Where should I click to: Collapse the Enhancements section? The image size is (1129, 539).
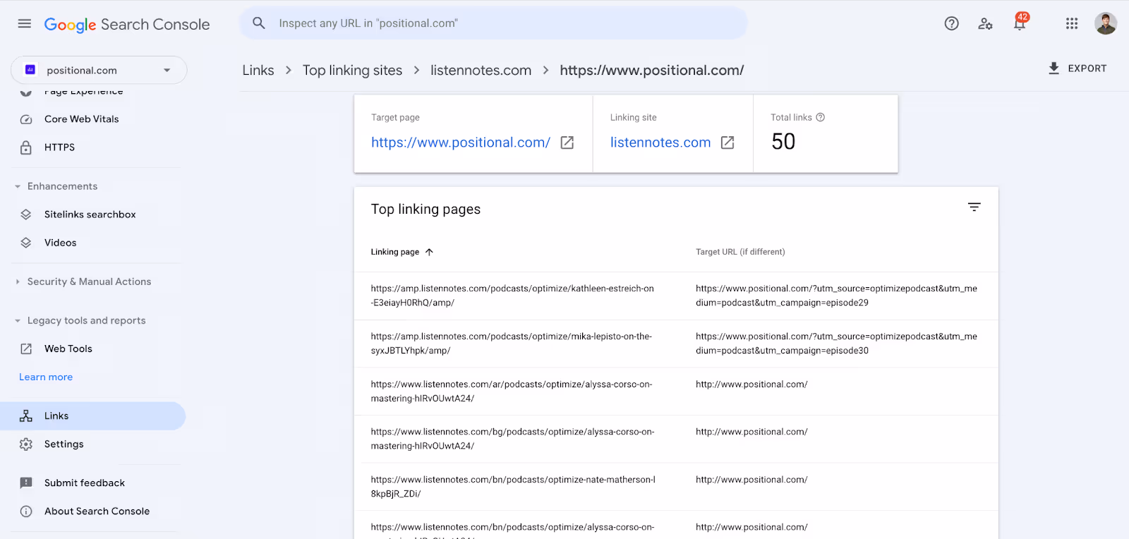(18, 186)
